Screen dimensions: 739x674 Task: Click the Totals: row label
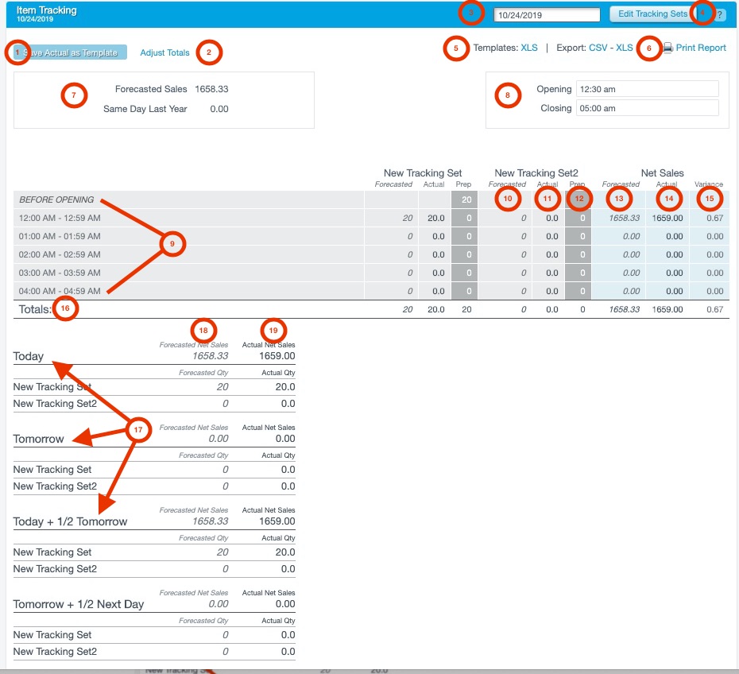coord(35,309)
